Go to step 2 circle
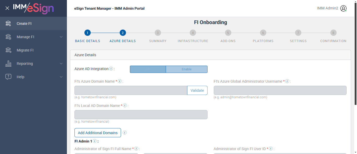The width and height of the screenshot is (357, 154). 123,33
